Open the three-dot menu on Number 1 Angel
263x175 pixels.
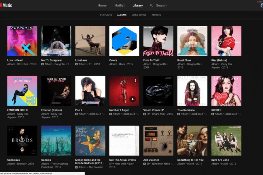[x=135, y=80]
